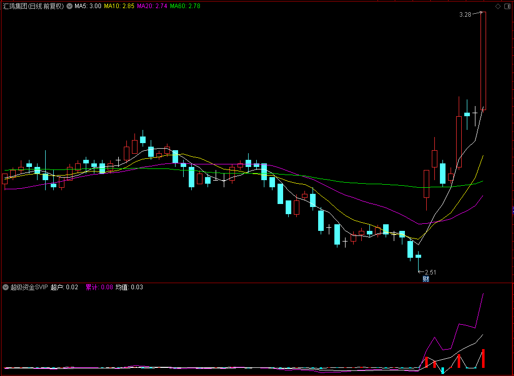Click the 均值: 0.03 value
This screenshot has height=376, width=514.
pyautogui.click(x=129, y=287)
